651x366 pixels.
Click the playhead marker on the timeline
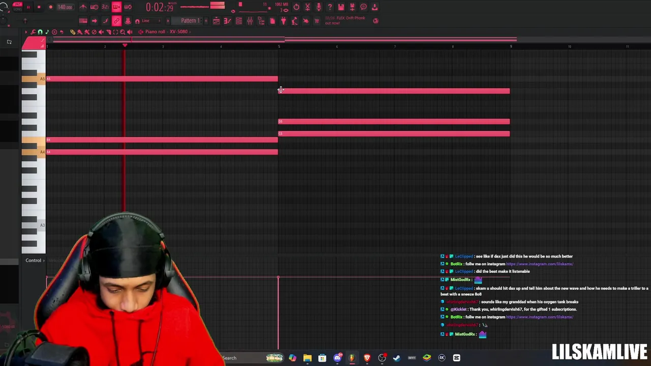click(x=125, y=46)
